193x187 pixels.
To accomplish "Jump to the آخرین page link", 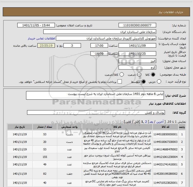I will (160, 122).
